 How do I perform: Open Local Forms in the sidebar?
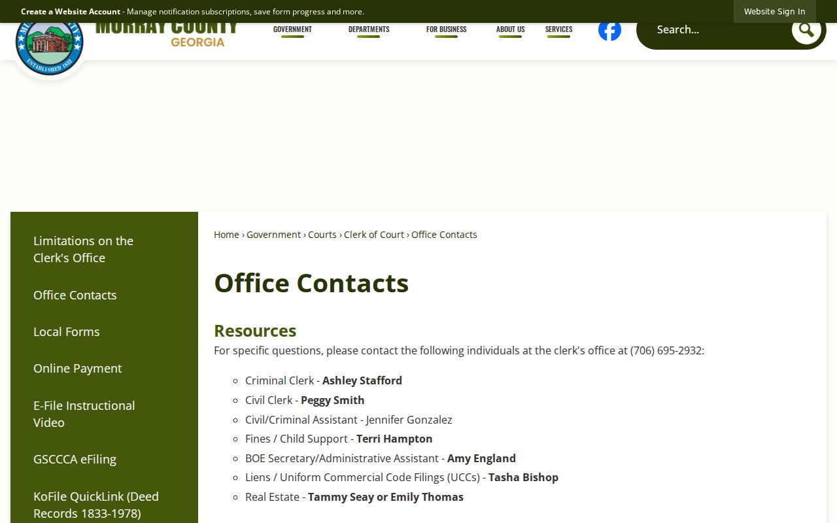point(104,331)
